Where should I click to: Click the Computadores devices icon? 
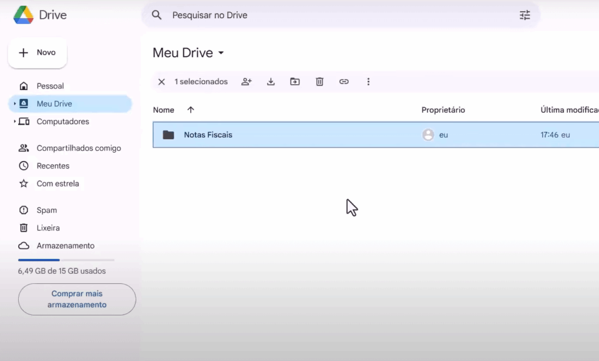(x=23, y=122)
